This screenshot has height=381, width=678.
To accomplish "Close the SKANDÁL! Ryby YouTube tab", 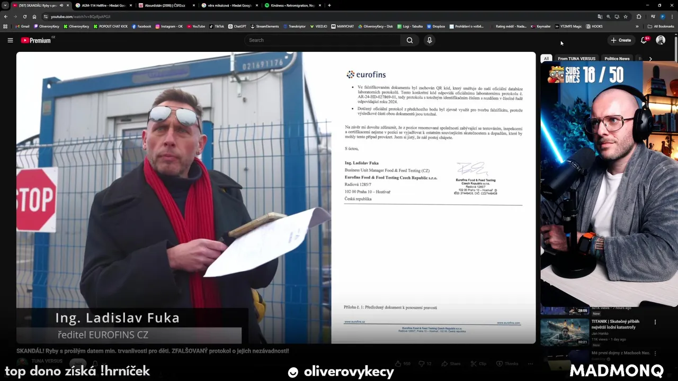I will pyautogui.click(x=68, y=5).
